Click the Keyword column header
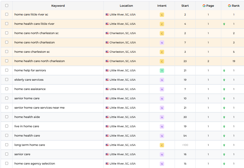Viewport: 244px width, 168px height. pos(58,6)
